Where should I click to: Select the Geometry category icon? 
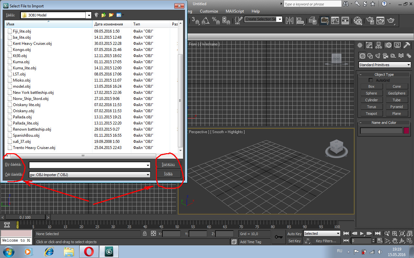pyautogui.click(x=363, y=56)
